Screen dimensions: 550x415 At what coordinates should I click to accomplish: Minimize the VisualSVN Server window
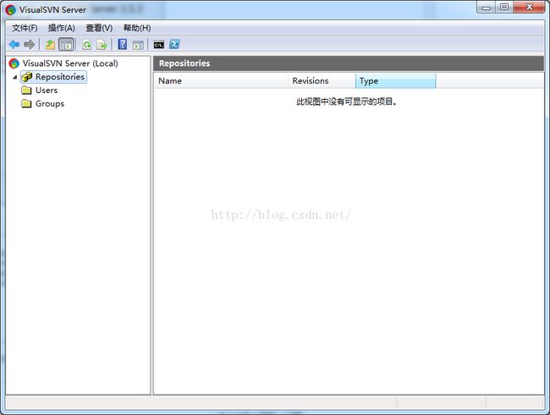[x=487, y=8]
